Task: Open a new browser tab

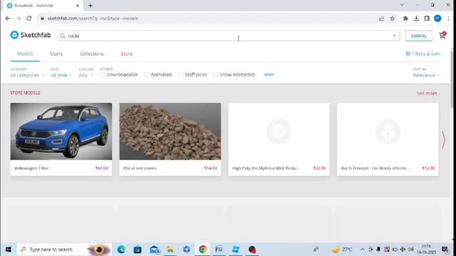Action: [90, 6]
